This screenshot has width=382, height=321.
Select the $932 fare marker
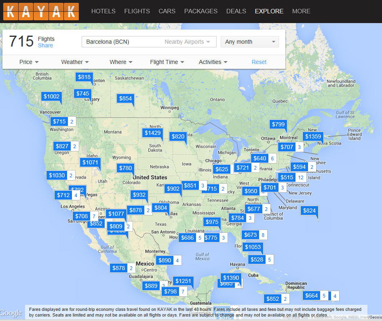pyautogui.click(x=139, y=195)
